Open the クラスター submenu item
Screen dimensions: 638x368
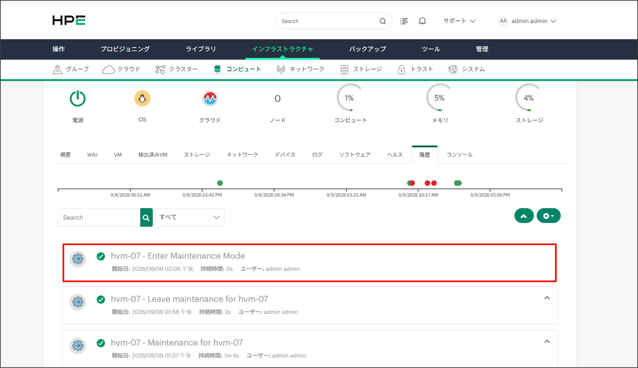click(x=176, y=69)
